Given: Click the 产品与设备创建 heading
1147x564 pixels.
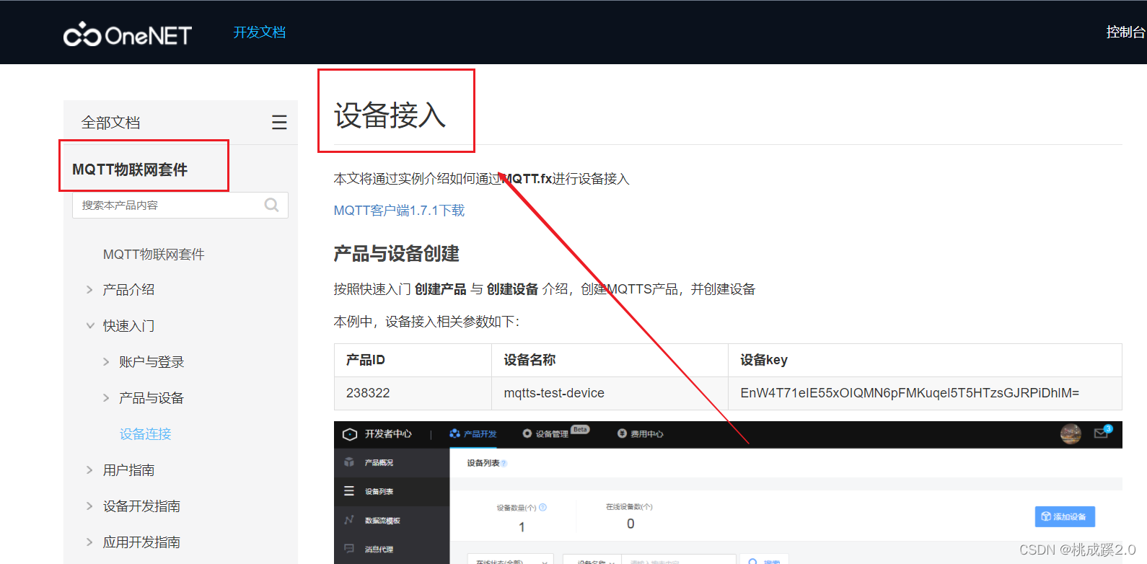Looking at the screenshot, I should tap(397, 254).
